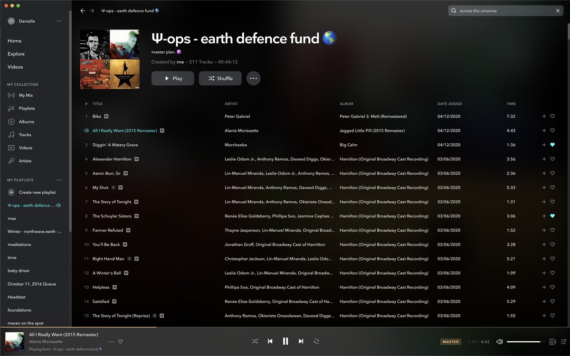
Task: Open My Mix in collection
Action: pos(26,95)
